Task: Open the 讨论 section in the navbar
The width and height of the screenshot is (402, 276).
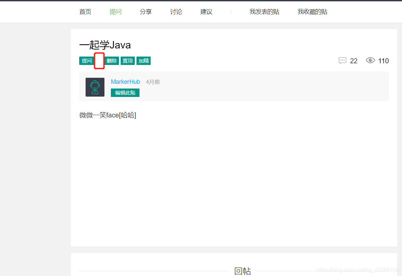Action: [x=176, y=11]
